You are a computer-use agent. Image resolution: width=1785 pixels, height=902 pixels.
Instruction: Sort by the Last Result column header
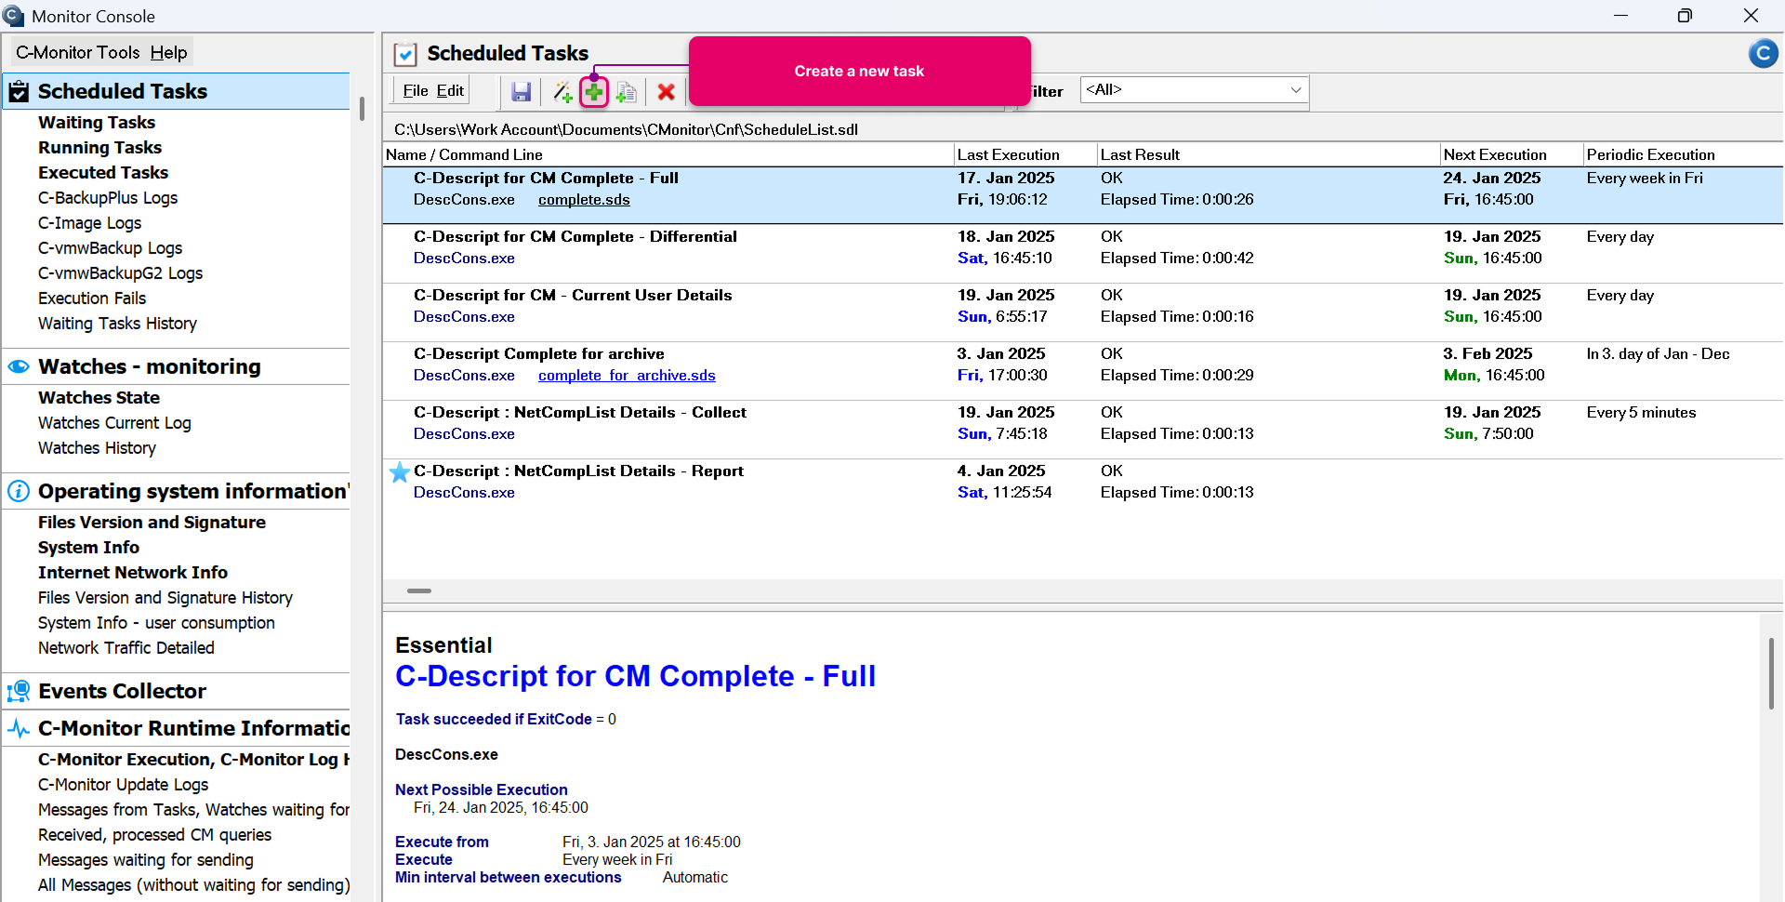[1268, 154]
